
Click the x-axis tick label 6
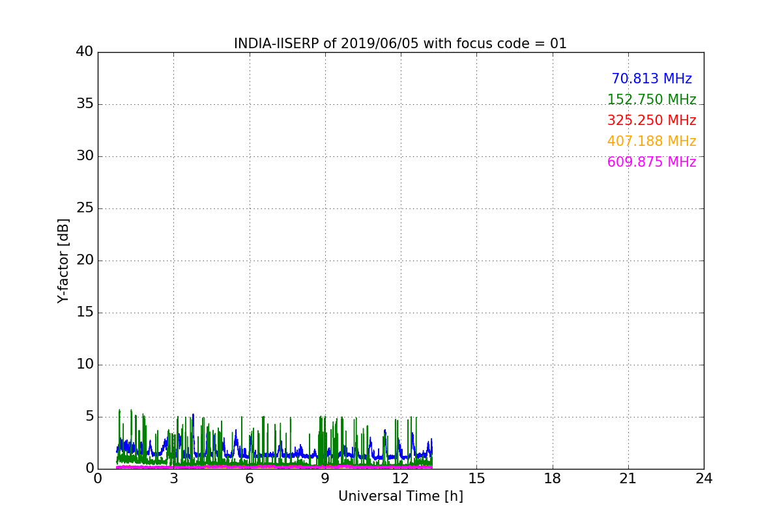pyautogui.click(x=249, y=479)
